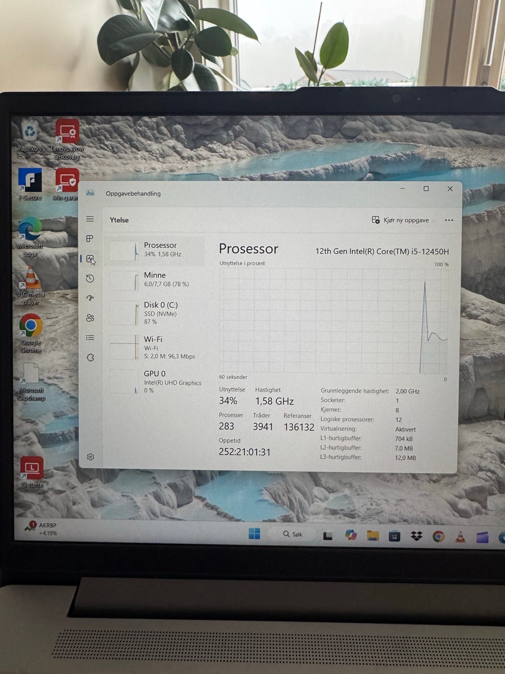This screenshot has height=674, width=505.
Task: Select the Lenovo Now Discovery desktop icon
Action: tap(67, 139)
